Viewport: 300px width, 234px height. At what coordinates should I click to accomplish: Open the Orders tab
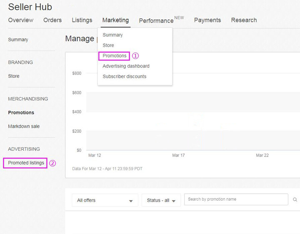pyautogui.click(x=52, y=20)
